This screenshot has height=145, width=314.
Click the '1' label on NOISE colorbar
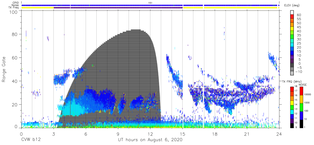tap(305, 127)
